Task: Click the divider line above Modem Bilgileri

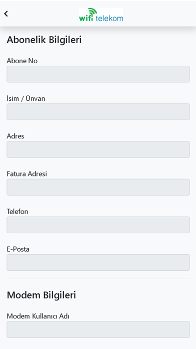Action: [98, 278]
